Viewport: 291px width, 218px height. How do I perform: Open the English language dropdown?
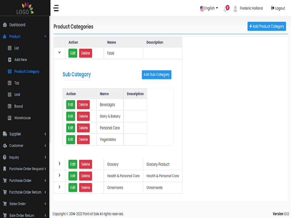(x=209, y=8)
